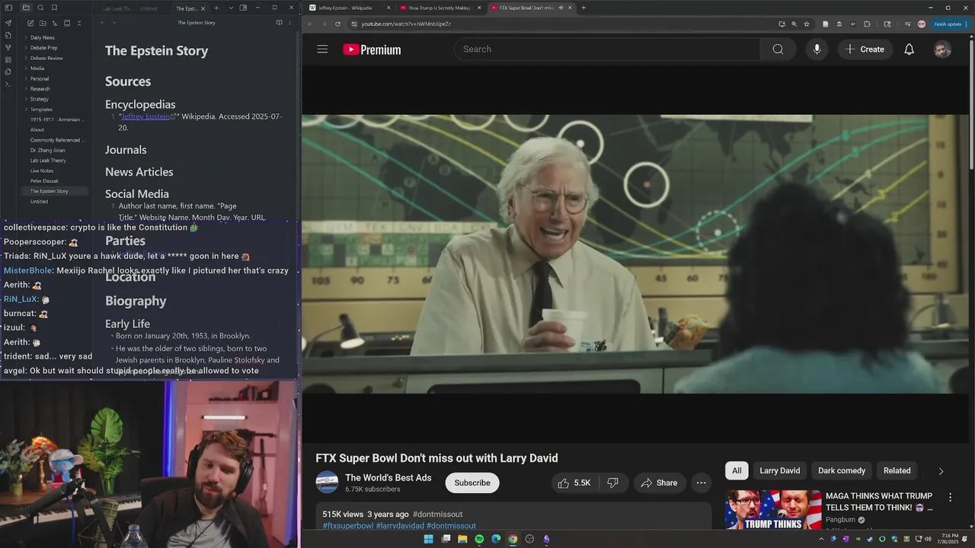This screenshot has height=548, width=975.
Task: Open YouTube notifications bell
Action: pyautogui.click(x=909, y=49)
